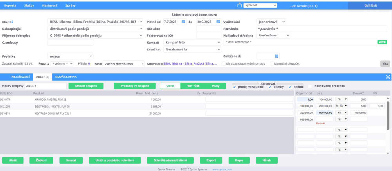Viewport: 392px width, 171px height.
Task: Switch to the NOVÁ SKUPINA tab
Action: [x=65, y=77]
